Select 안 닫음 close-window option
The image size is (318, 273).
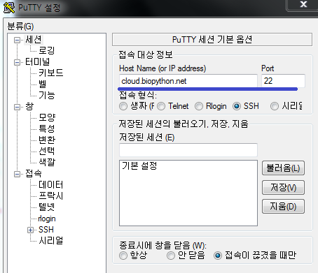pyautogui.click(x=171, y=256)
